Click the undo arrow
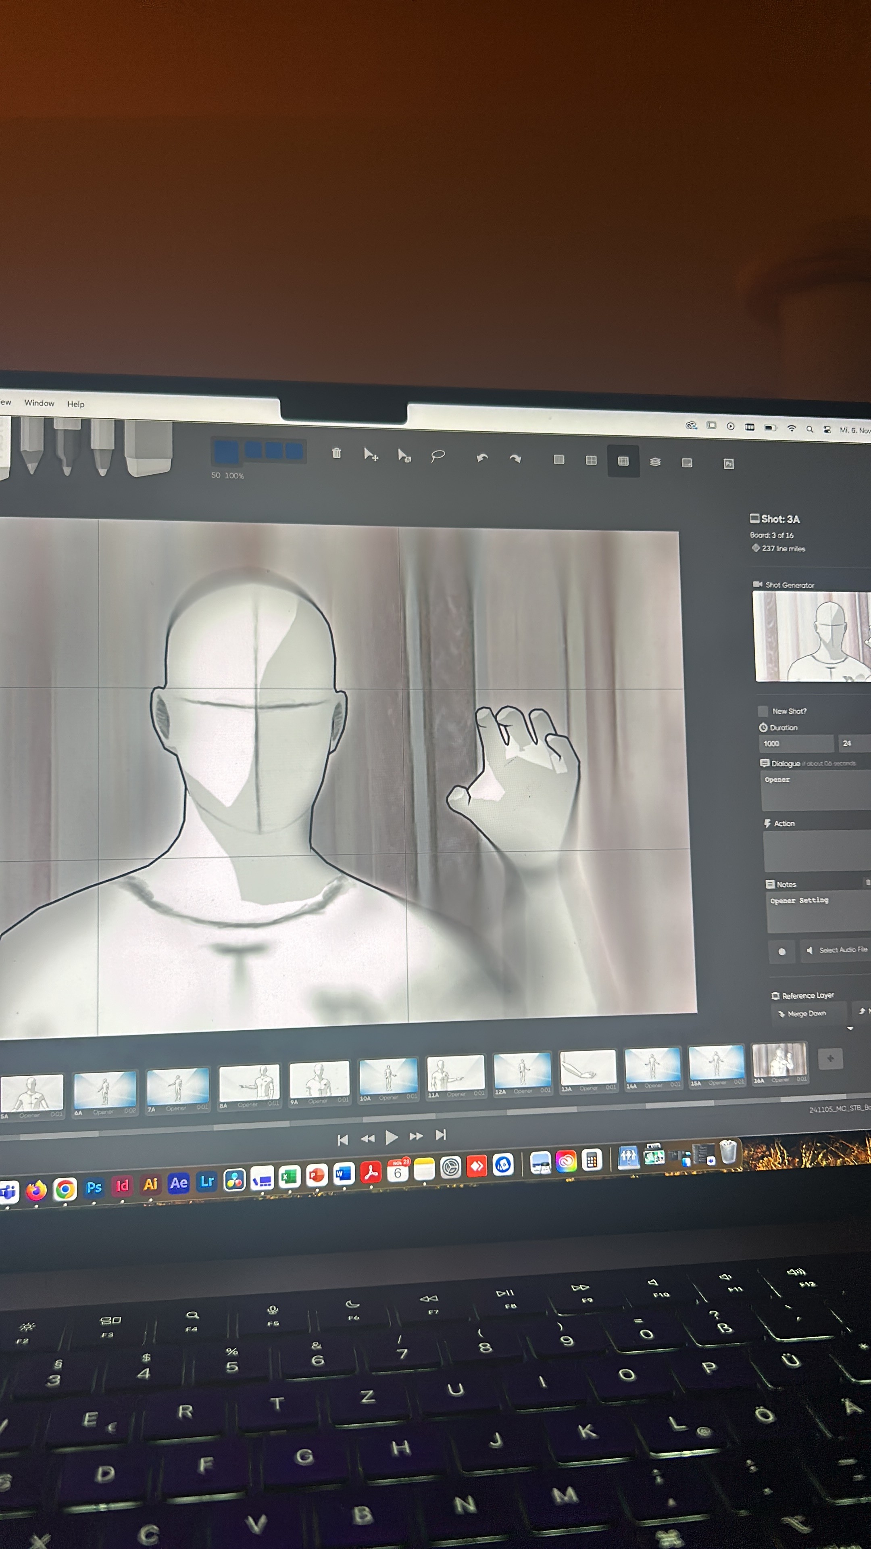Image resolution: width=871 pixels, height=1549 pixels. click(481, 458)
